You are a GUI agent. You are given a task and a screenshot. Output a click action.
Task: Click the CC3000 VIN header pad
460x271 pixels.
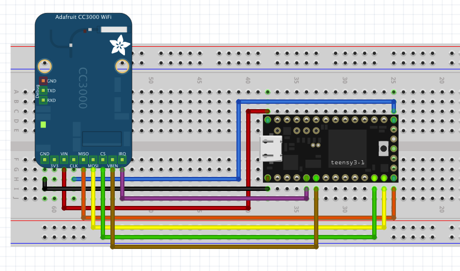pos(64,160)
